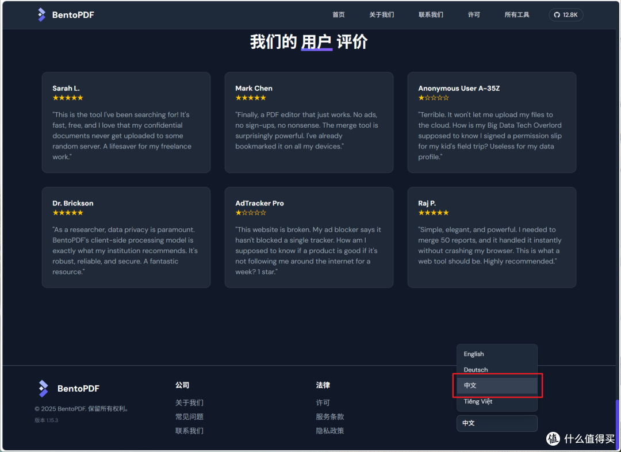Click the Sarah L. reviewer name
This screenshot has width=621, height=452.
[66, 89]
